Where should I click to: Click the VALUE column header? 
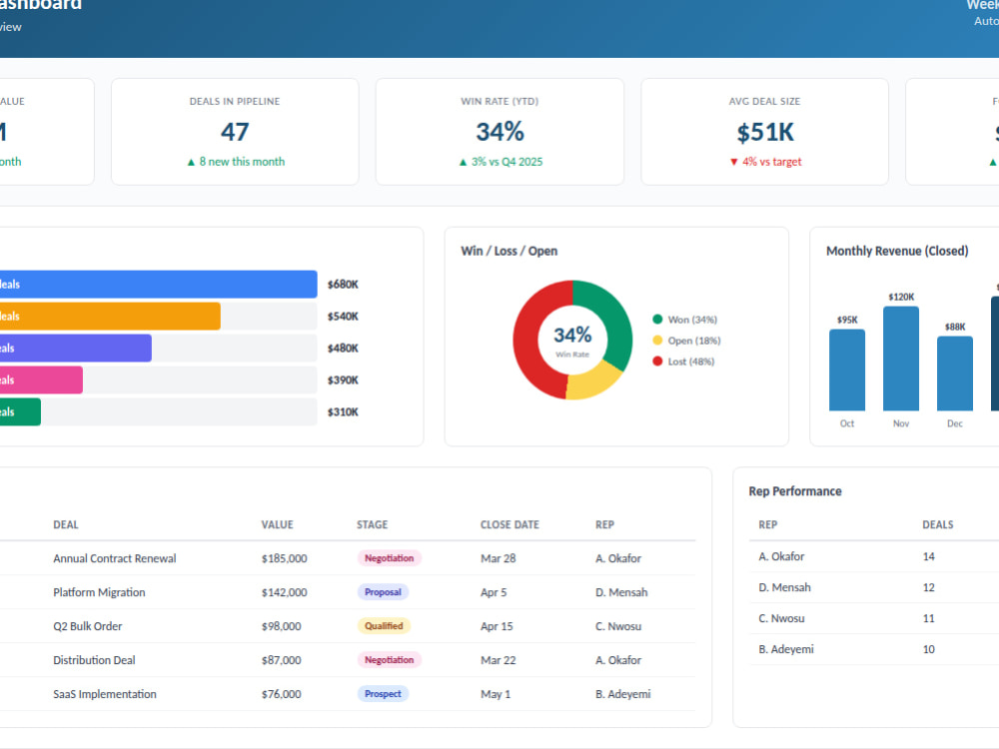click(x=277, y=525)
